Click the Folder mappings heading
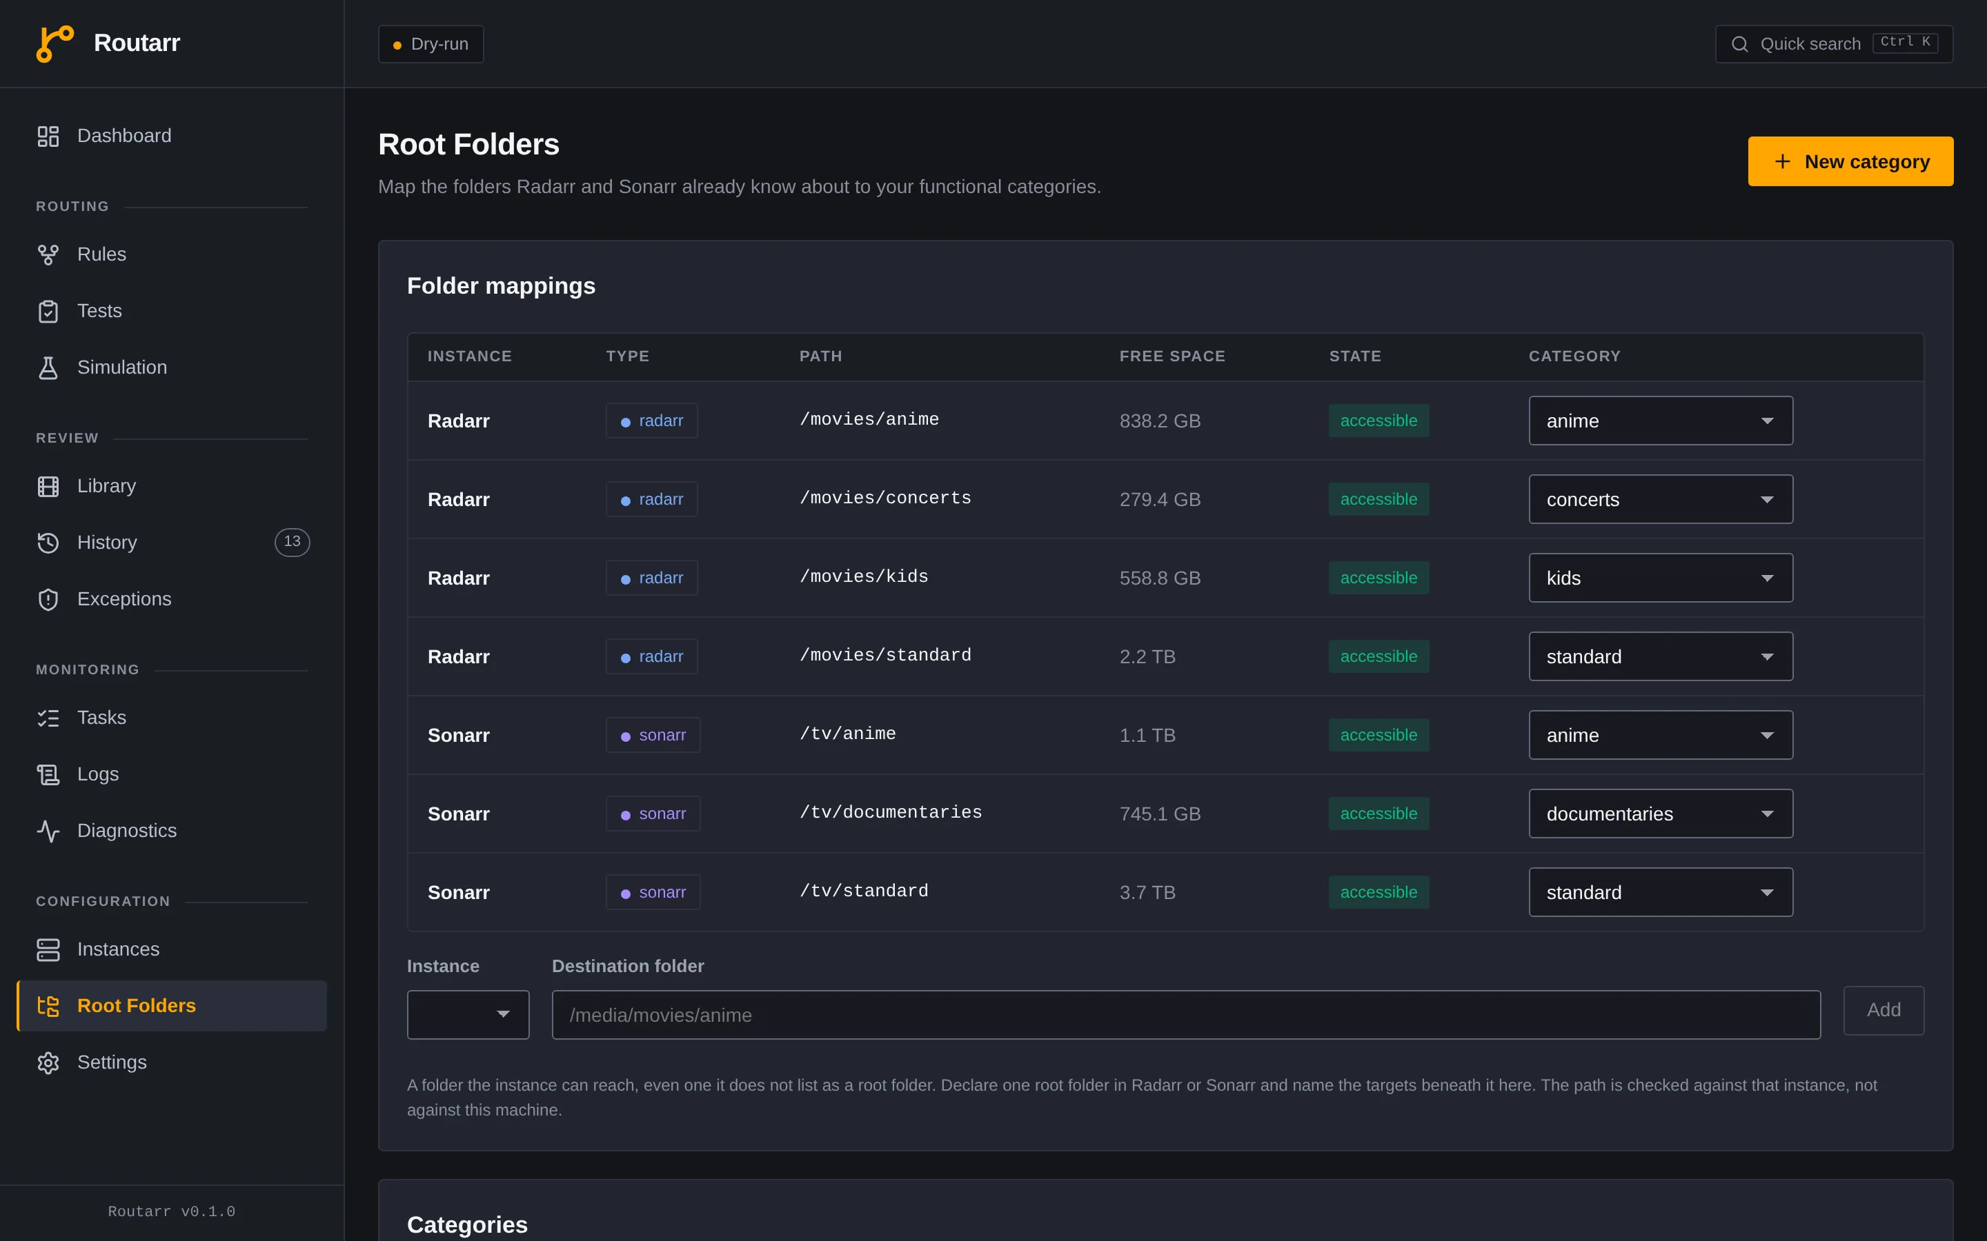 501,285
